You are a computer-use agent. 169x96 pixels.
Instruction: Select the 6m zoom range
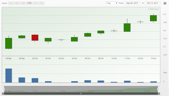[x=23, y=3]
